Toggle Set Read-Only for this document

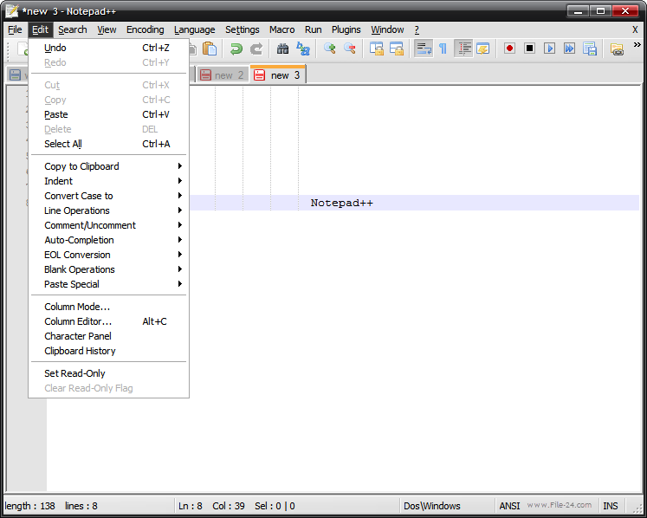[108, 373]
